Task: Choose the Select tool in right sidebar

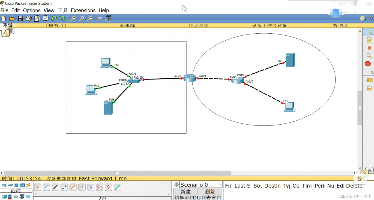Action: pos(369,32)
